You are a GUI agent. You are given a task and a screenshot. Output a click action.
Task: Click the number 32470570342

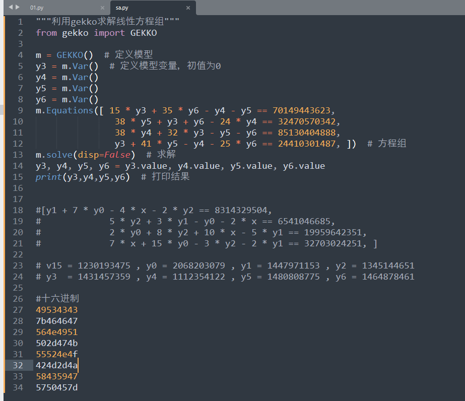tap(307, 121)
